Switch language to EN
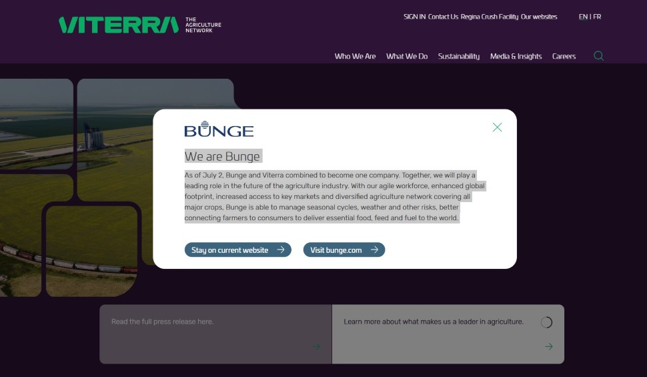 tap(583, 17)
